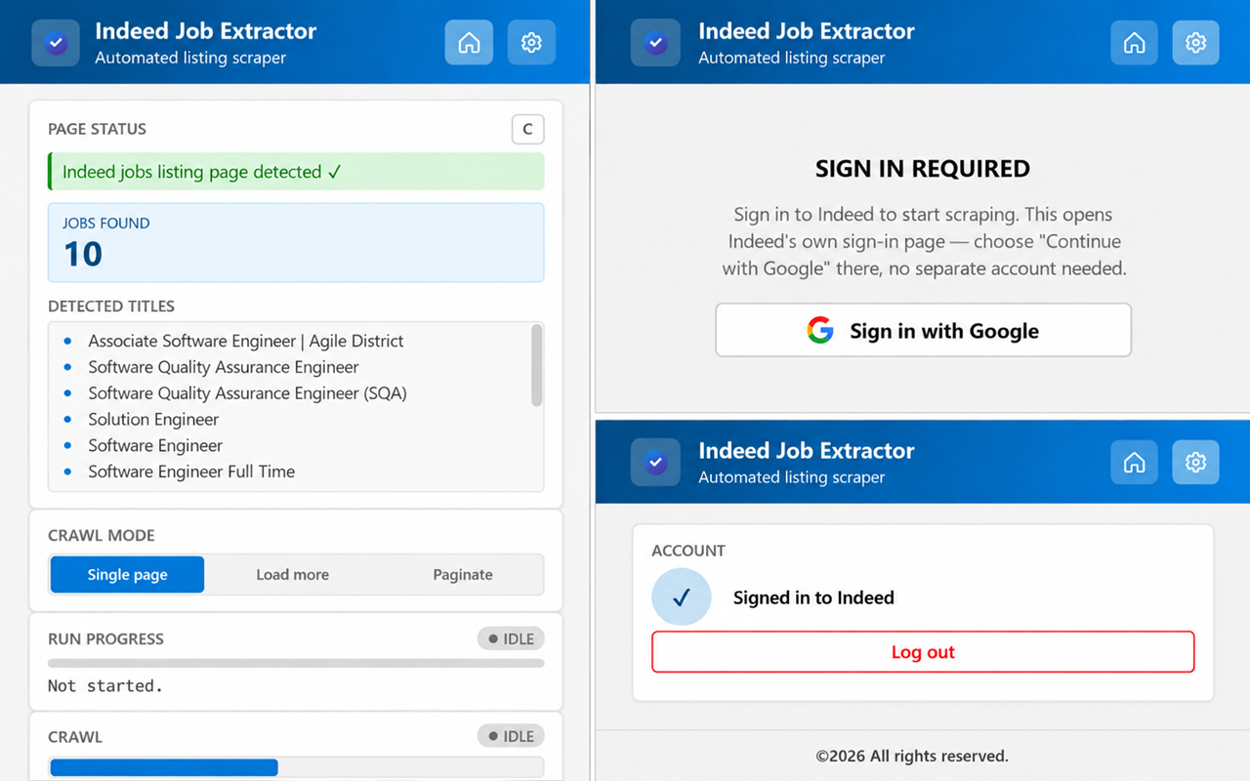Select the Single page crawl mode
The image size is (1250, 781).
pyautogui.click(x=127, y=574)
